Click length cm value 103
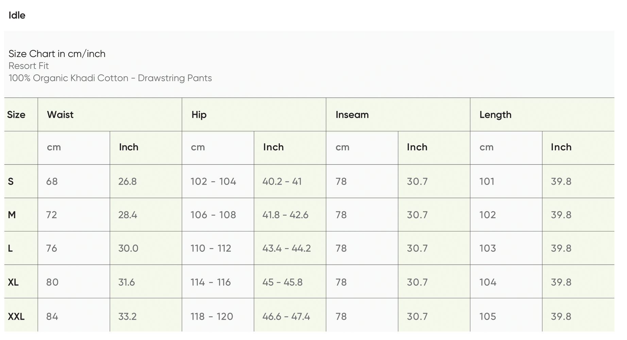 pos(488,248)
